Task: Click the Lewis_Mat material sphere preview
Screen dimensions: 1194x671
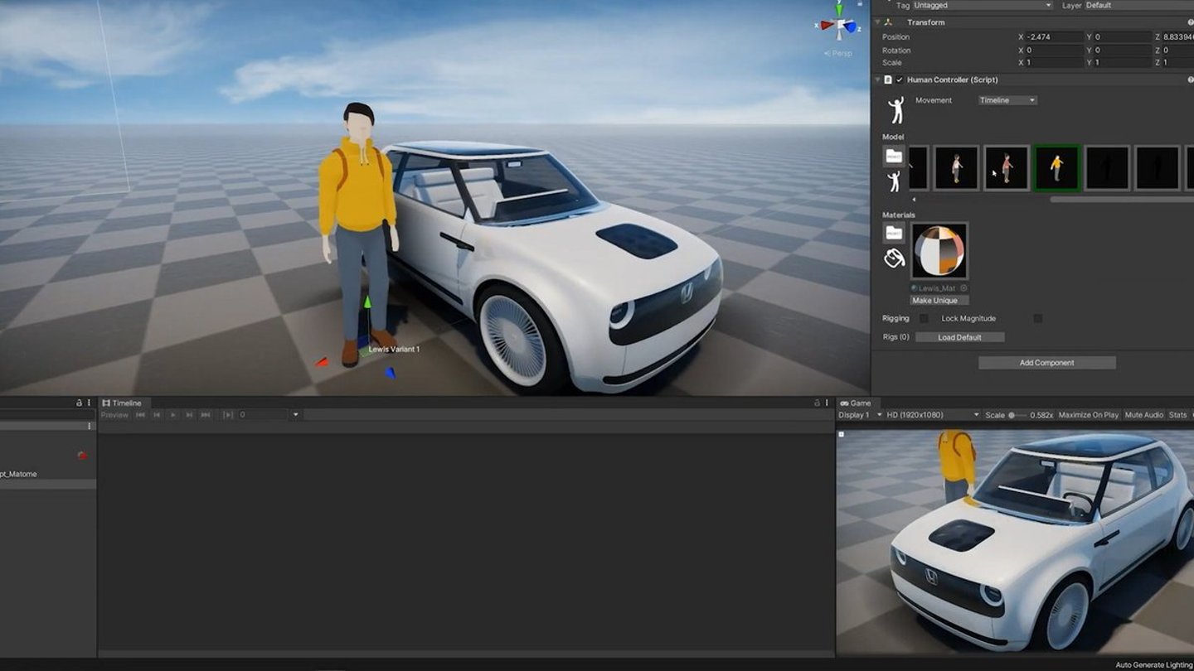Action: 939,251
